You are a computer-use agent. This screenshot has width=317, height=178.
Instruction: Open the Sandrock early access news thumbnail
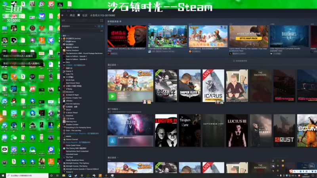[x=208, y=36]
